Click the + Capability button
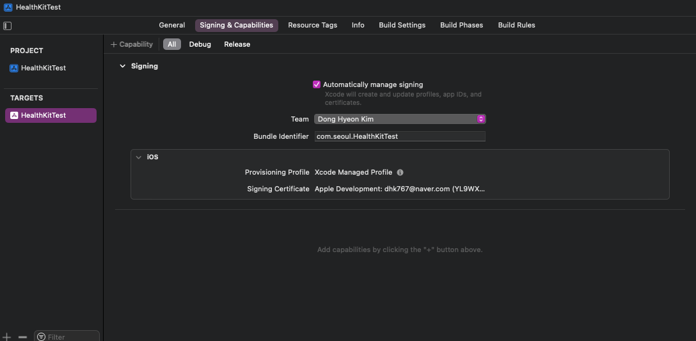 [x=132, y=44]
